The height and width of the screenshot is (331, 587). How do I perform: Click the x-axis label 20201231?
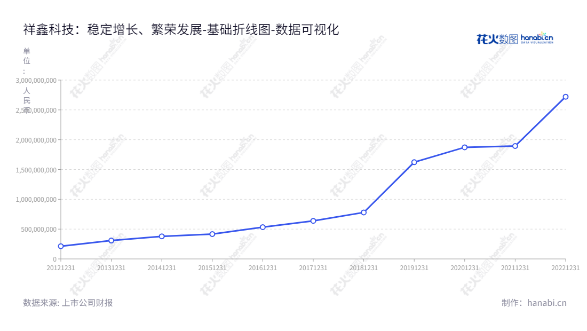[465, 267]
